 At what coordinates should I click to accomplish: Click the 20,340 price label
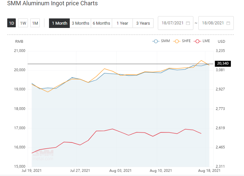click(223, 63)
